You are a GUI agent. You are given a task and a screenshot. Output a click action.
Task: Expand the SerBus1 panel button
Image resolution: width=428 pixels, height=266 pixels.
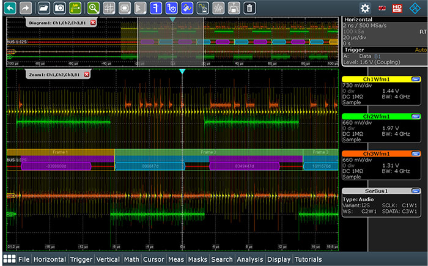[416, 190]
